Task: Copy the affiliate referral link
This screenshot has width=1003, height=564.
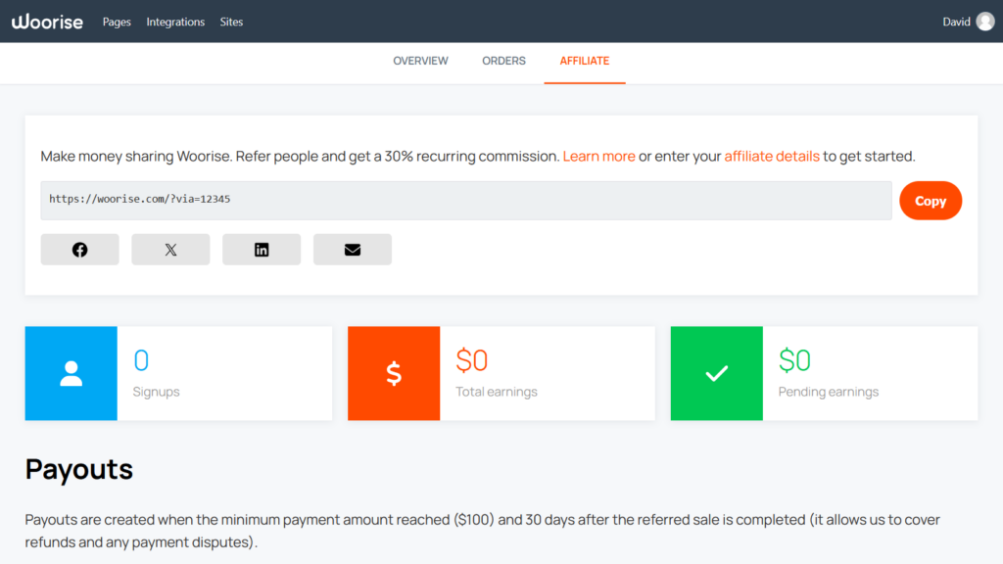Action: 931,200
